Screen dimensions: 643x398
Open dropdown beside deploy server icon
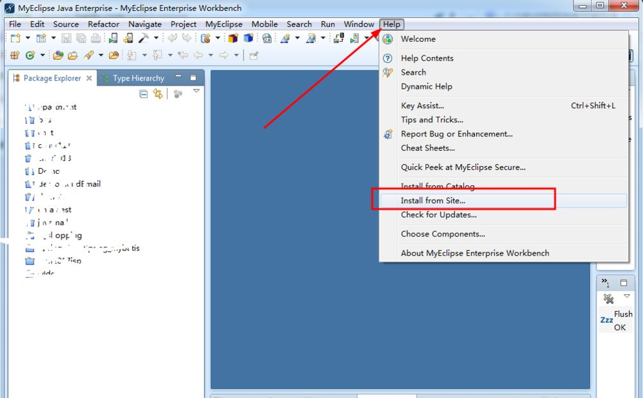coord(218,38)
